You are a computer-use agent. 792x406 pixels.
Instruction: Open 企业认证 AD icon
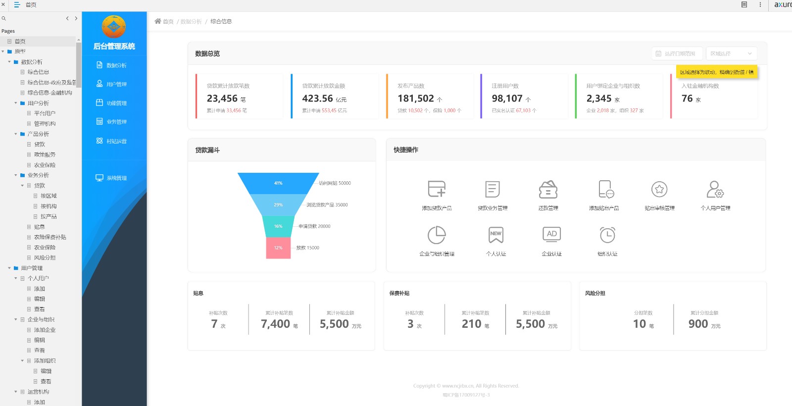(551, 235)
